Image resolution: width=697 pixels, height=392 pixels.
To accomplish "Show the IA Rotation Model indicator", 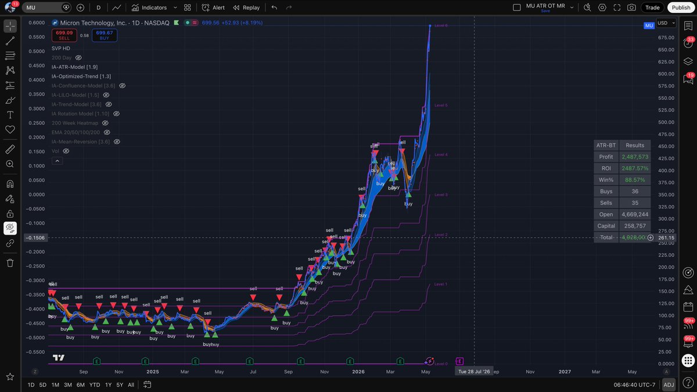I will click(116, 113).
